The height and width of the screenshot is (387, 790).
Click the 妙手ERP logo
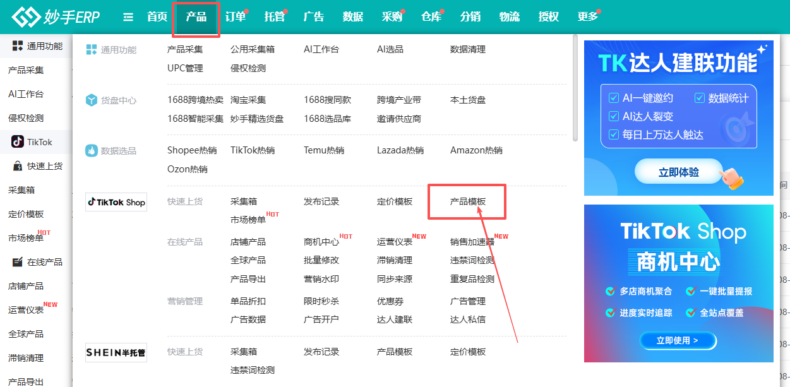pyautogui.click(x=56, y=17)
